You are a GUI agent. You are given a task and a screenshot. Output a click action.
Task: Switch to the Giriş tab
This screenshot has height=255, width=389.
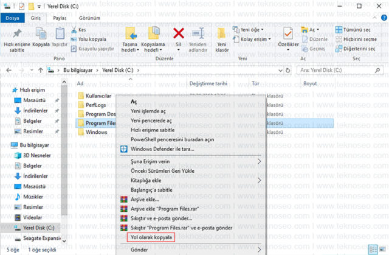[36, 18]
